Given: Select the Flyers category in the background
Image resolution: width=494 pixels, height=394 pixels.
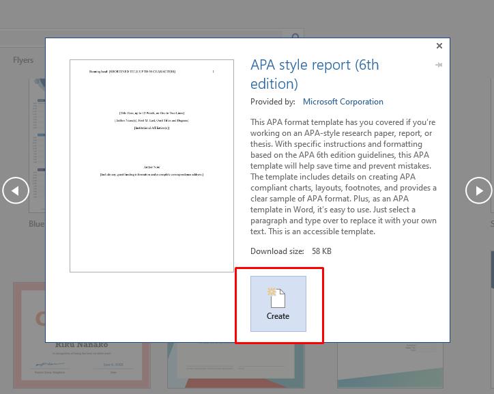Looking at the screenshot, I should coord(23,60).
